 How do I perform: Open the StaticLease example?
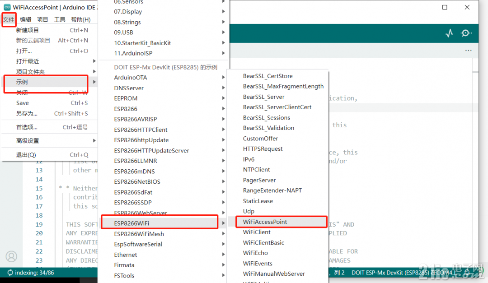coord(277,201)
